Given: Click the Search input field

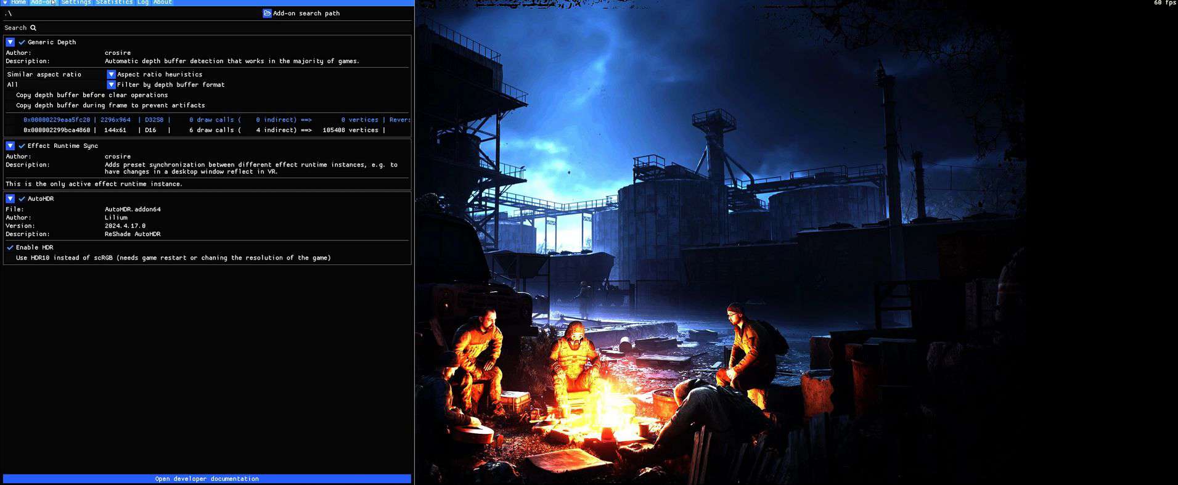Looking at the screenshot, I should [216, 28].
